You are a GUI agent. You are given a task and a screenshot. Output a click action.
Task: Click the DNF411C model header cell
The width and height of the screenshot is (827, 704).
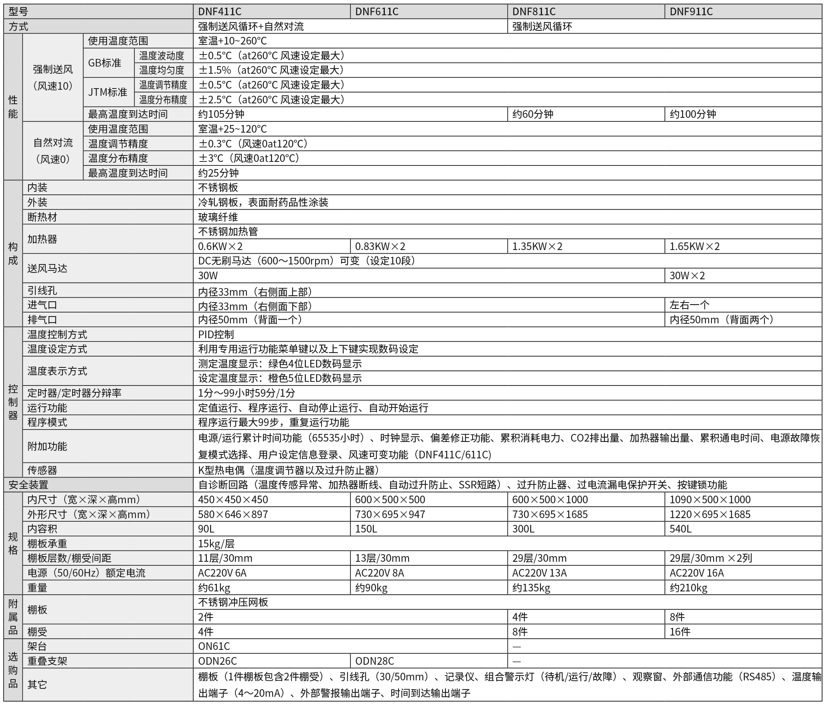(272, 12)
